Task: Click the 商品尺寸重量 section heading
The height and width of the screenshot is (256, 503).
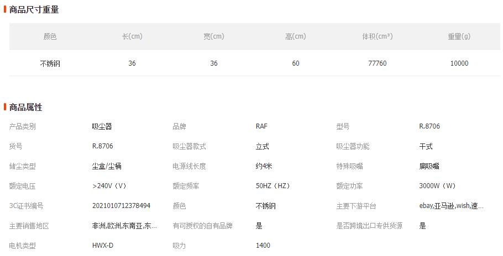Action: tap(34, 9)
